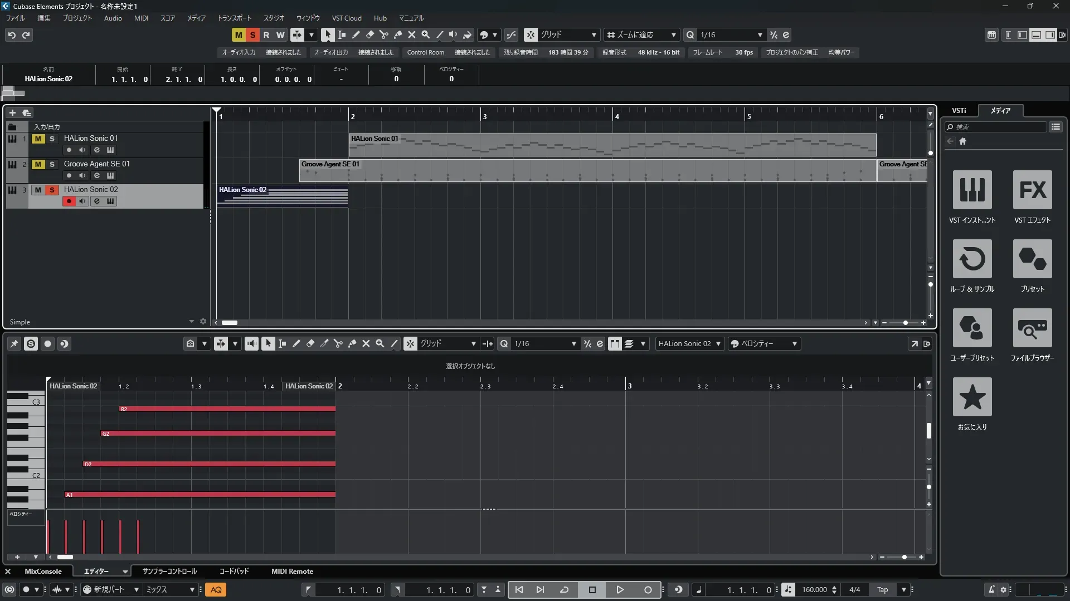
Task: Open the 1/16 quantize preset dropdown
Action: pyautogui.click(x=760, y=35)
